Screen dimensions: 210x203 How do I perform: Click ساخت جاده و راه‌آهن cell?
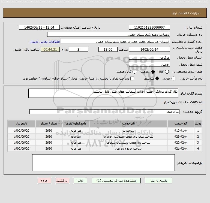tap(128, 149)
